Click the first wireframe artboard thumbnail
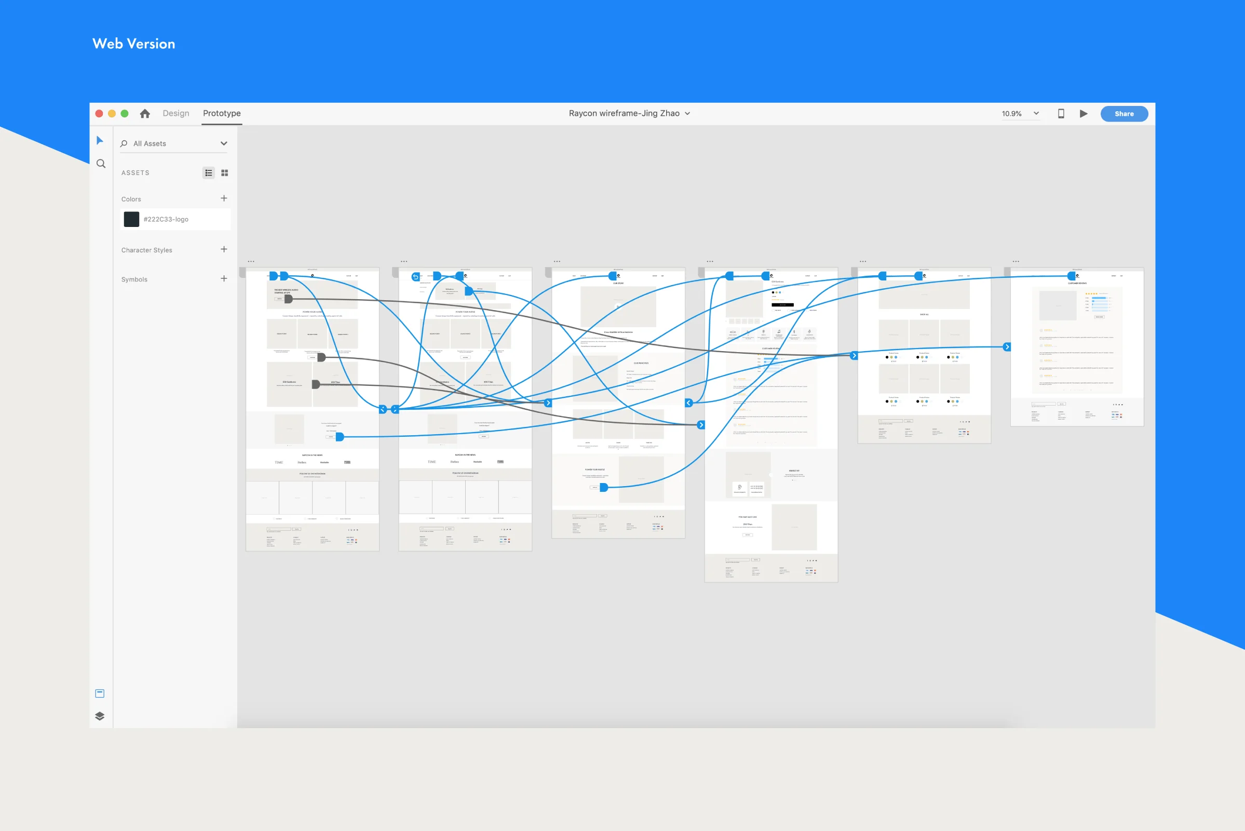Image resolution: width=1245 pixels, height=831 pixels. (x=313, y=408)
